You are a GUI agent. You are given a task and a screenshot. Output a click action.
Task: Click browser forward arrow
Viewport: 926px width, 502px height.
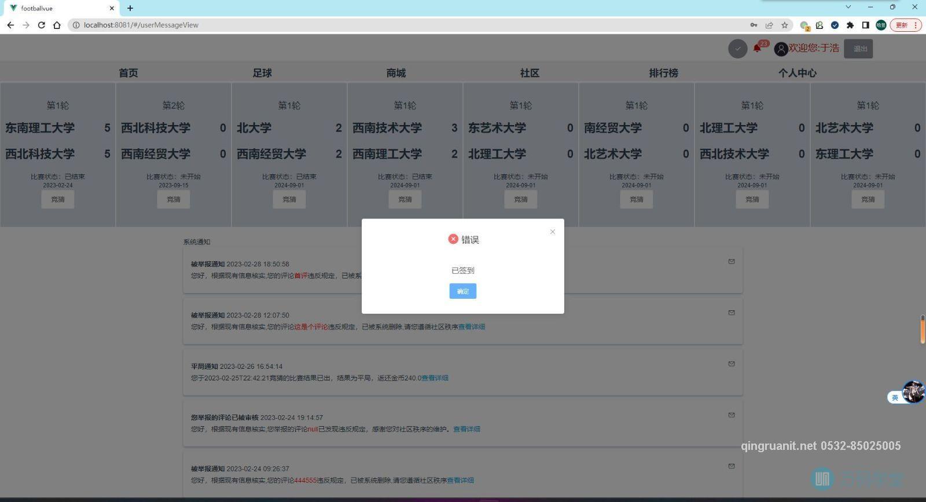pos(26,25)
